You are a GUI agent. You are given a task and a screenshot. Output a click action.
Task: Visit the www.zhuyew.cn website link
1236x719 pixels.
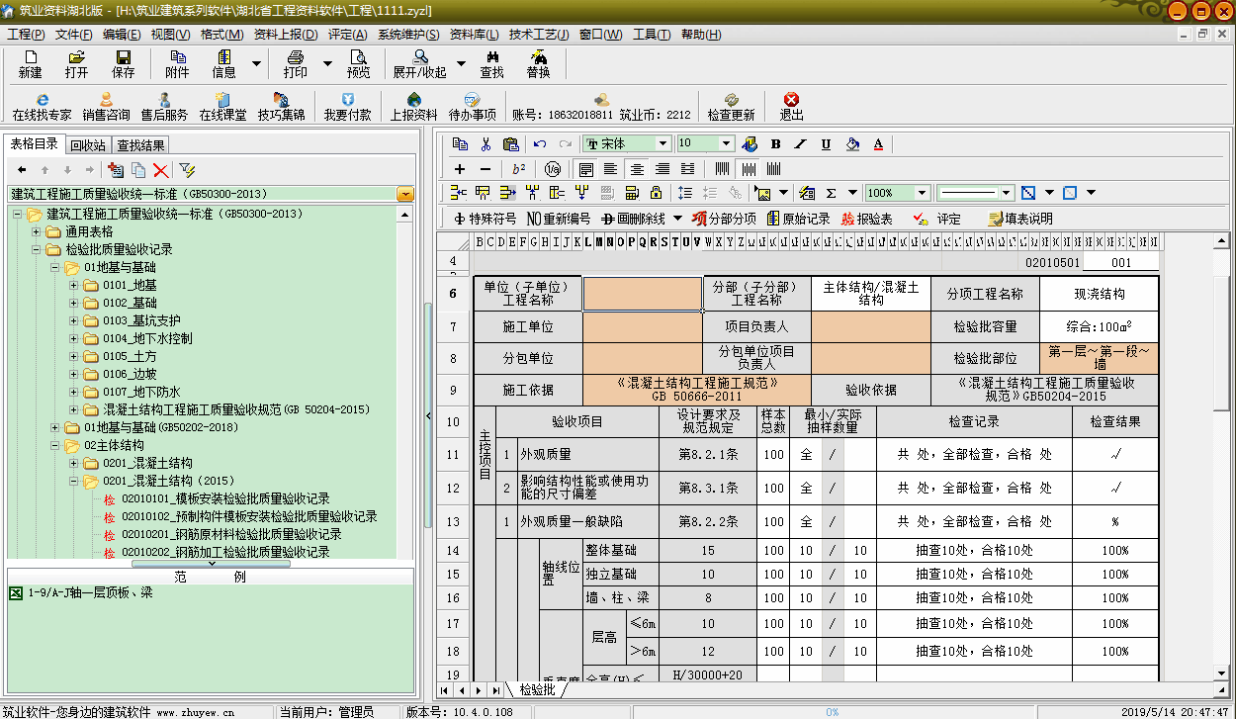(198, 711)
